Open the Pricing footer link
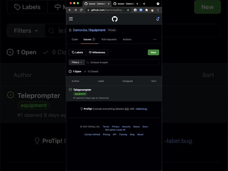The width and height of the screenshot is (228, 171). pyautogui.click(x=106, y=135)
